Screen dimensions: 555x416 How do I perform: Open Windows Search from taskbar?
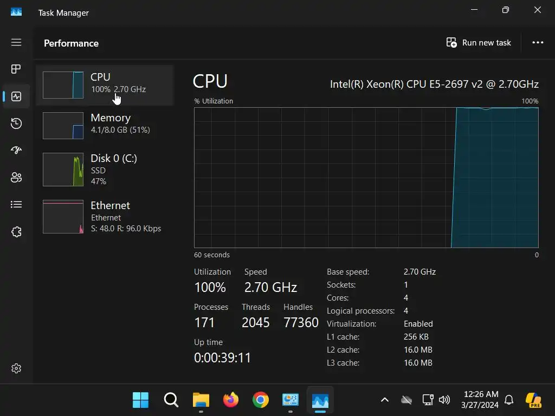pos(171,400)
